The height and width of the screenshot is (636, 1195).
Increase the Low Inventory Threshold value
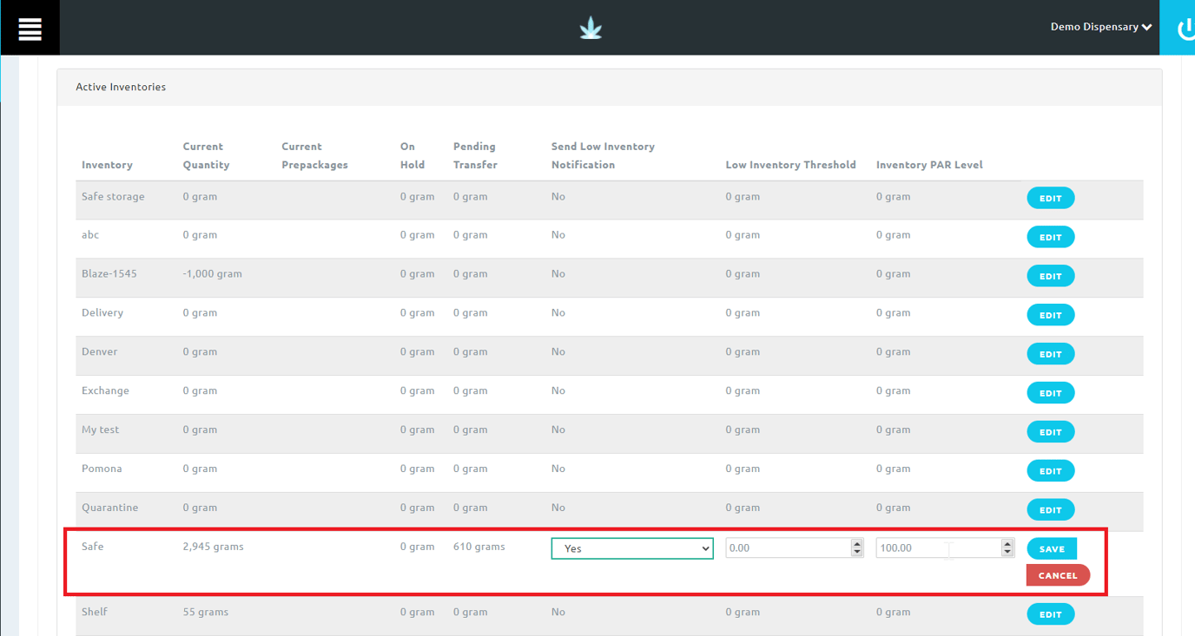(x=857, y=544)
